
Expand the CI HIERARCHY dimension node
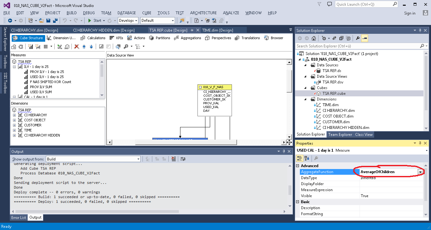click(14, 115)
